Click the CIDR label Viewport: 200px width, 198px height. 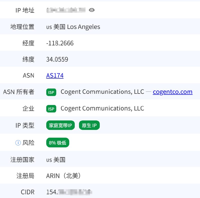point(28,192)
